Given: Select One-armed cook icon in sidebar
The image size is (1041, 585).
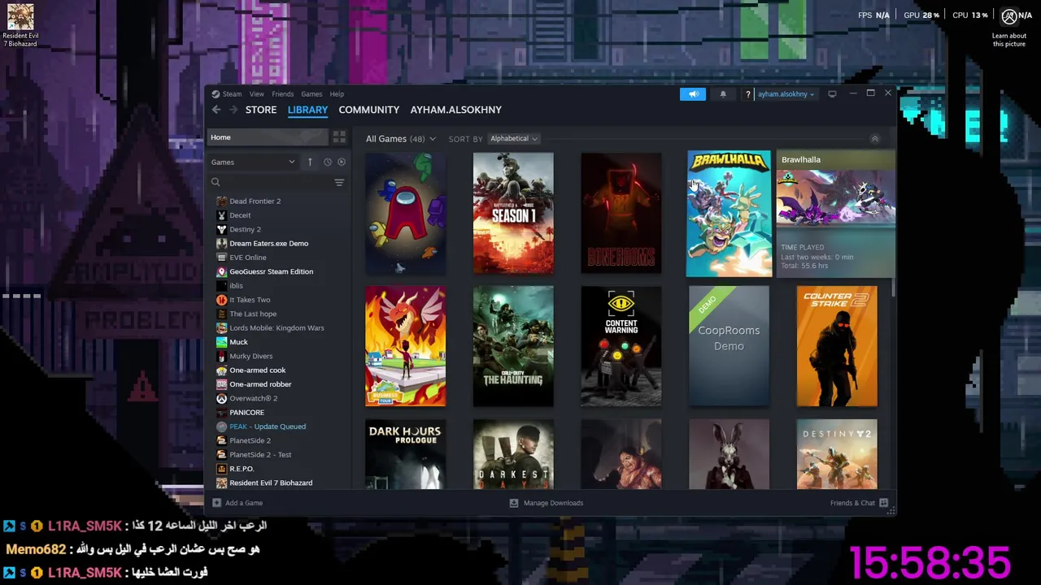Looking at the screenshot, I should [x=221, y=370].
